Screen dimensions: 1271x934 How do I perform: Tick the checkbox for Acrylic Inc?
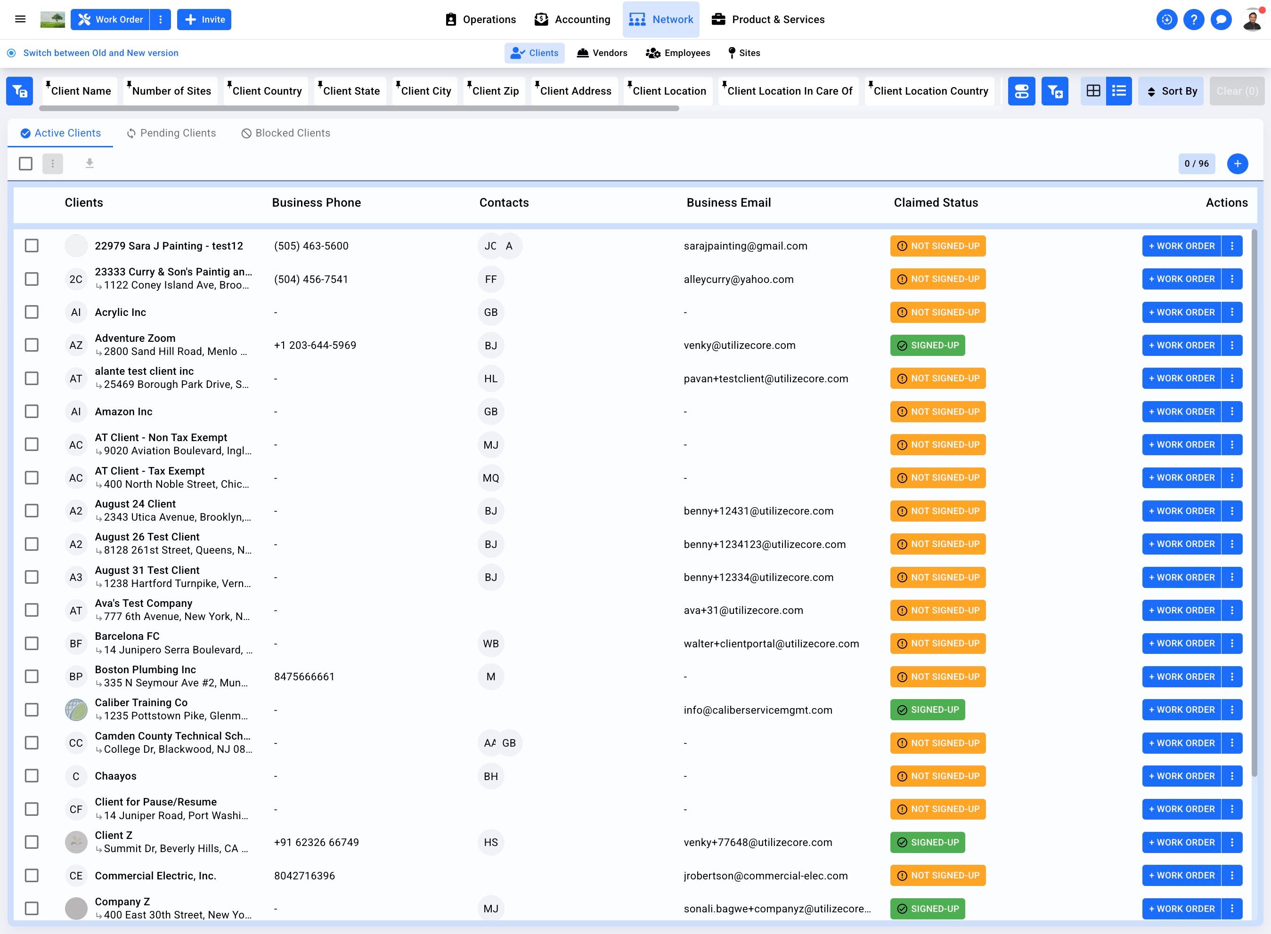tap(32, 312)
